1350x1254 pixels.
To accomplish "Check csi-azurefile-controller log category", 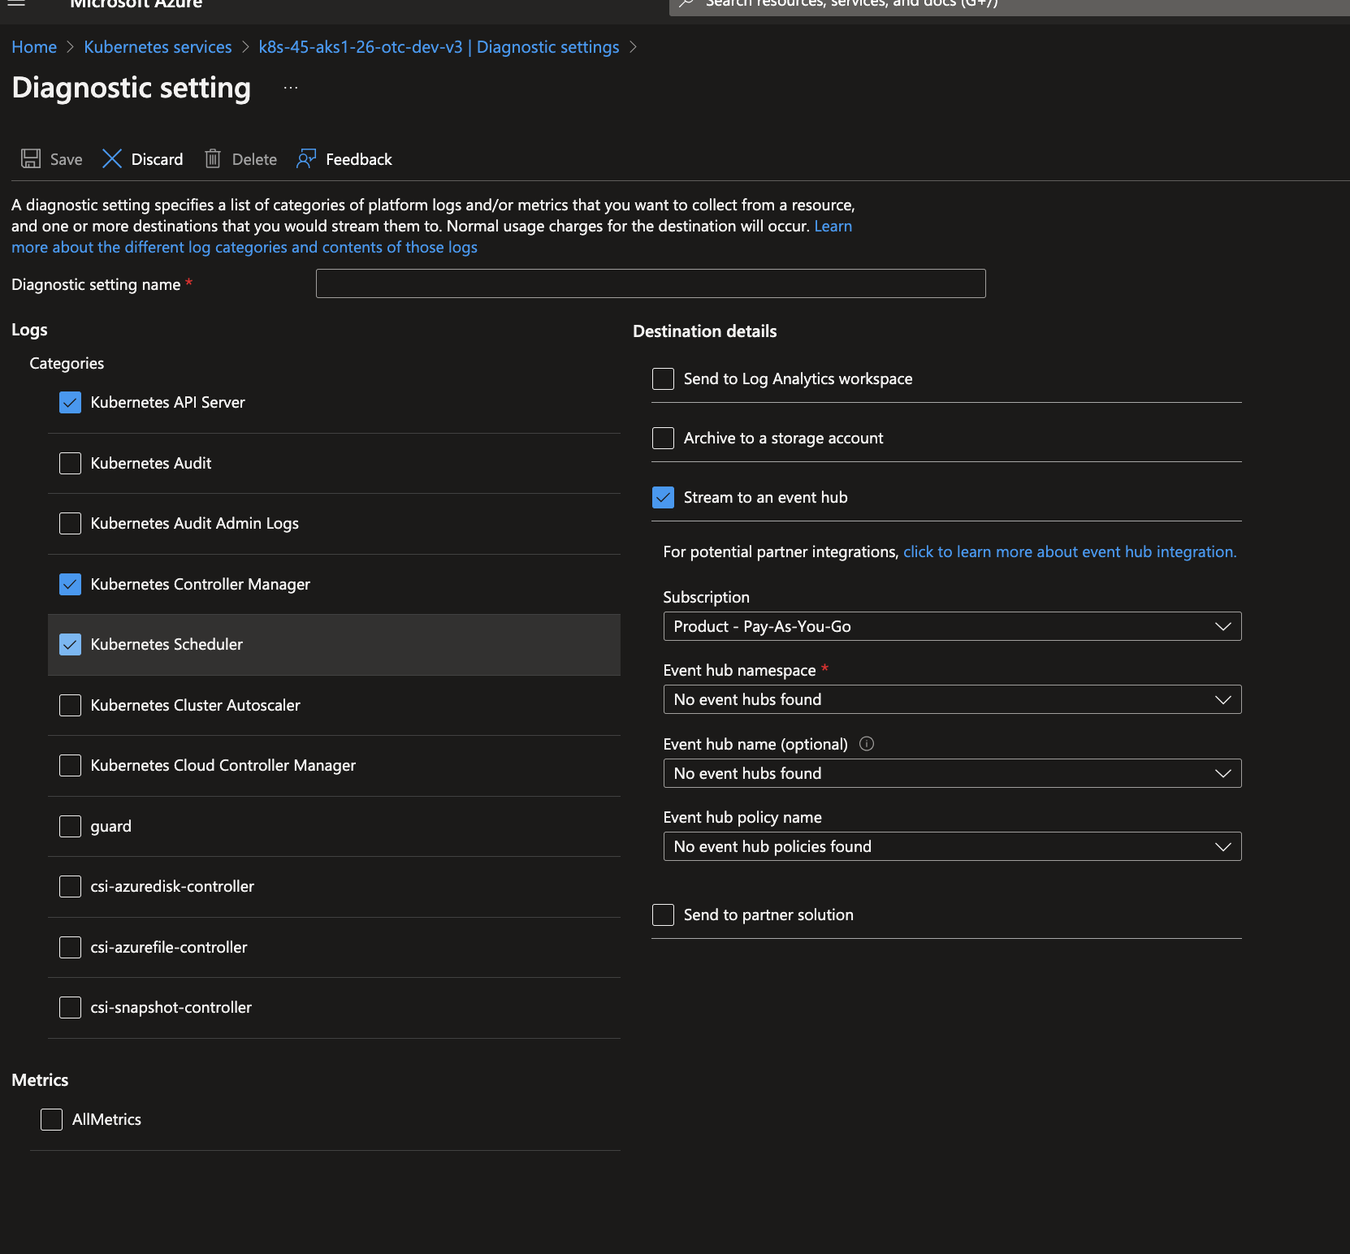I will click(70, 947).
